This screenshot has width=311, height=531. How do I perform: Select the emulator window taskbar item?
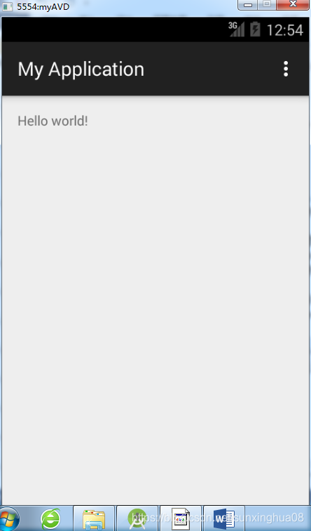click(181, 518)
